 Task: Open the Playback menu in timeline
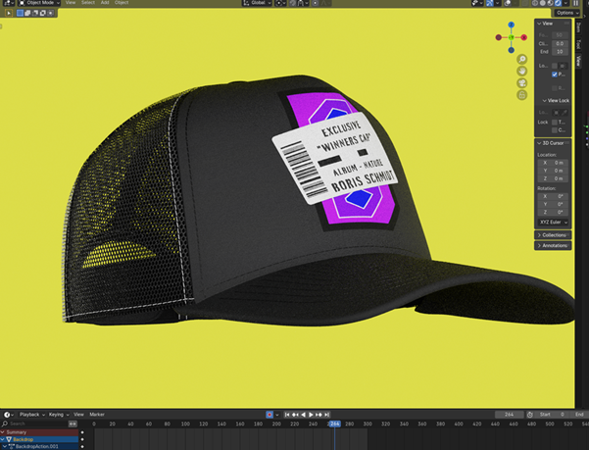[x=30, y=415]
